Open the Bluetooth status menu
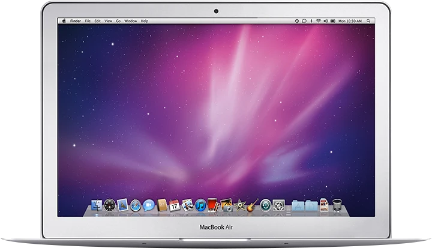The image size is (432, 251). [311, 21]
